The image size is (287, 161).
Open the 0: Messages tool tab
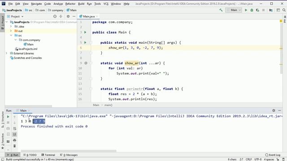coord(69,155)
